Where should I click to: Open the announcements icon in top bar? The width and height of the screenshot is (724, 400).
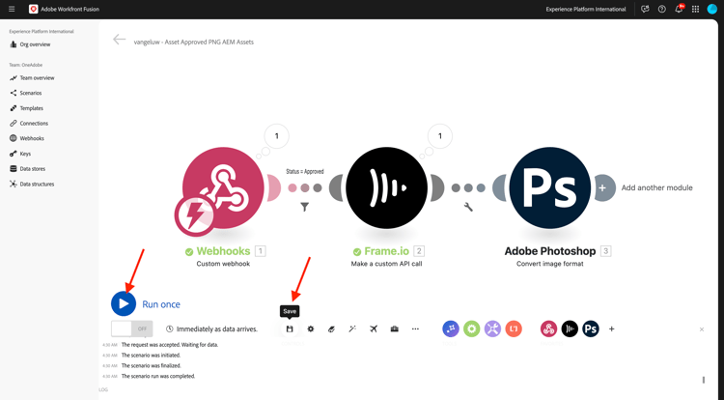(645, 9)
